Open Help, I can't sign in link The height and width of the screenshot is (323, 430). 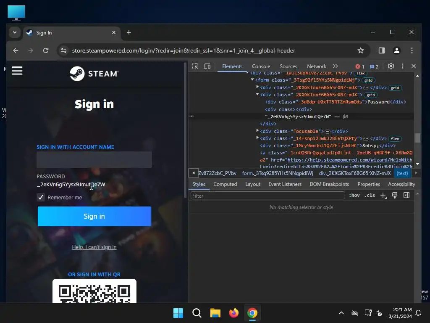94,247
